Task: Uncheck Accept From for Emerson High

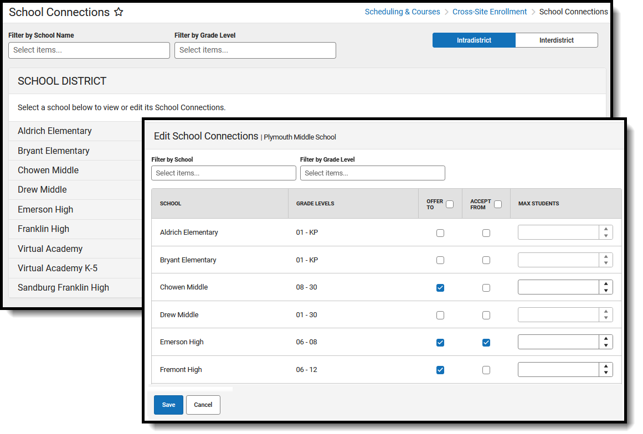Action: (x=486, y=342)
